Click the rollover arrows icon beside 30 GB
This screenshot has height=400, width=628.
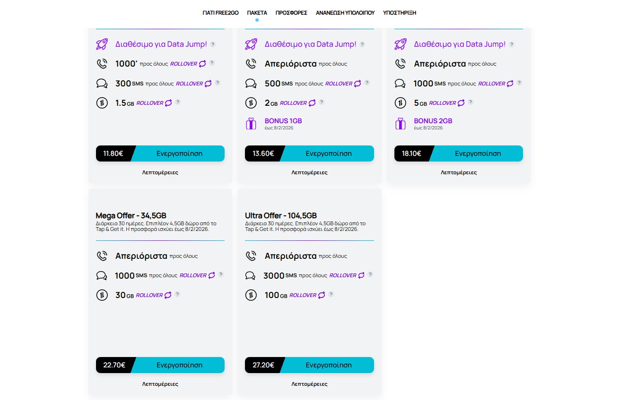(x=168, y=295)
